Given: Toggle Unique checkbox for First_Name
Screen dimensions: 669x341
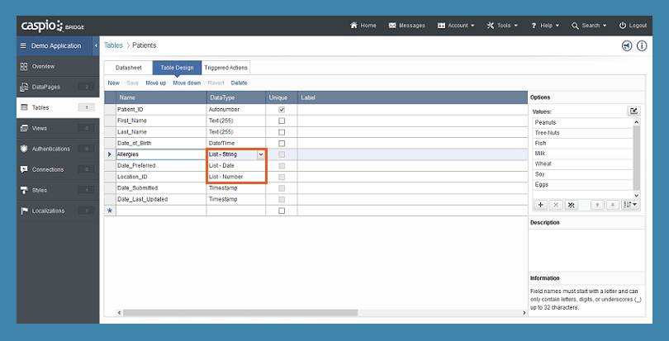Looking at the screenshot, I should point(282,121).
